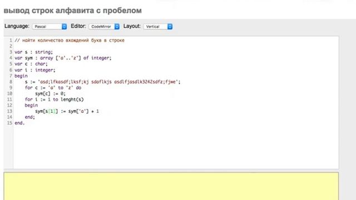Click the line number 13 in the gutter

click(x=9, y=111)
